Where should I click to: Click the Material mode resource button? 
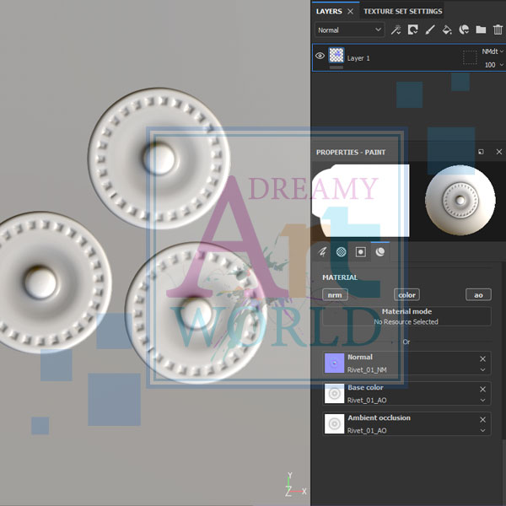point(406,317)
